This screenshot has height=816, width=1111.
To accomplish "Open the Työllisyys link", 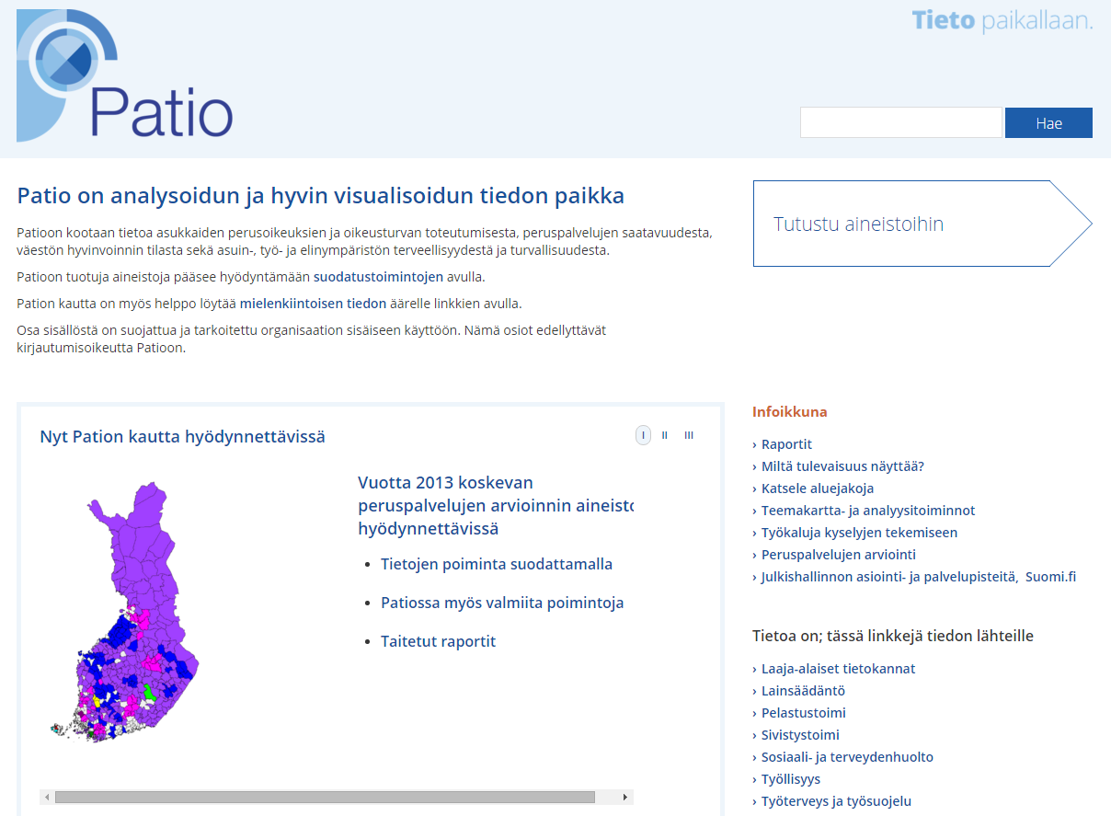I will click(x=791, y=779).
